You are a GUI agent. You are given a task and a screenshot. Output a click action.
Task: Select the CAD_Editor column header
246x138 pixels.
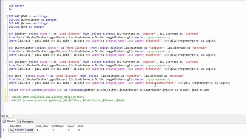pyautogui.click(x=42, y=126)
